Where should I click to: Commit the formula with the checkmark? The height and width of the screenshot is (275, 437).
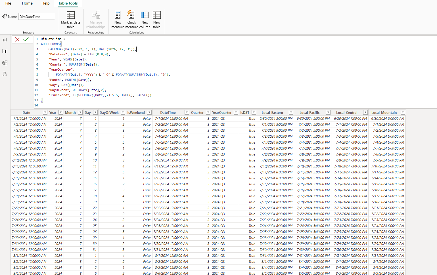(x=26, y=39)
